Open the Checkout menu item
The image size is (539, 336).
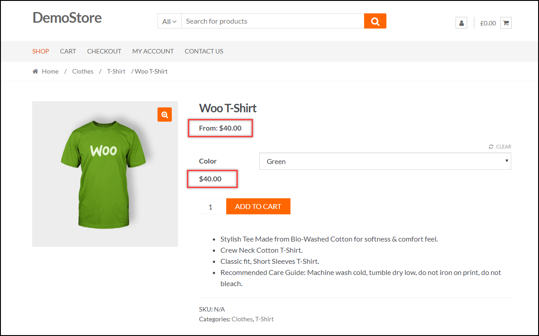tap(104, 51)
